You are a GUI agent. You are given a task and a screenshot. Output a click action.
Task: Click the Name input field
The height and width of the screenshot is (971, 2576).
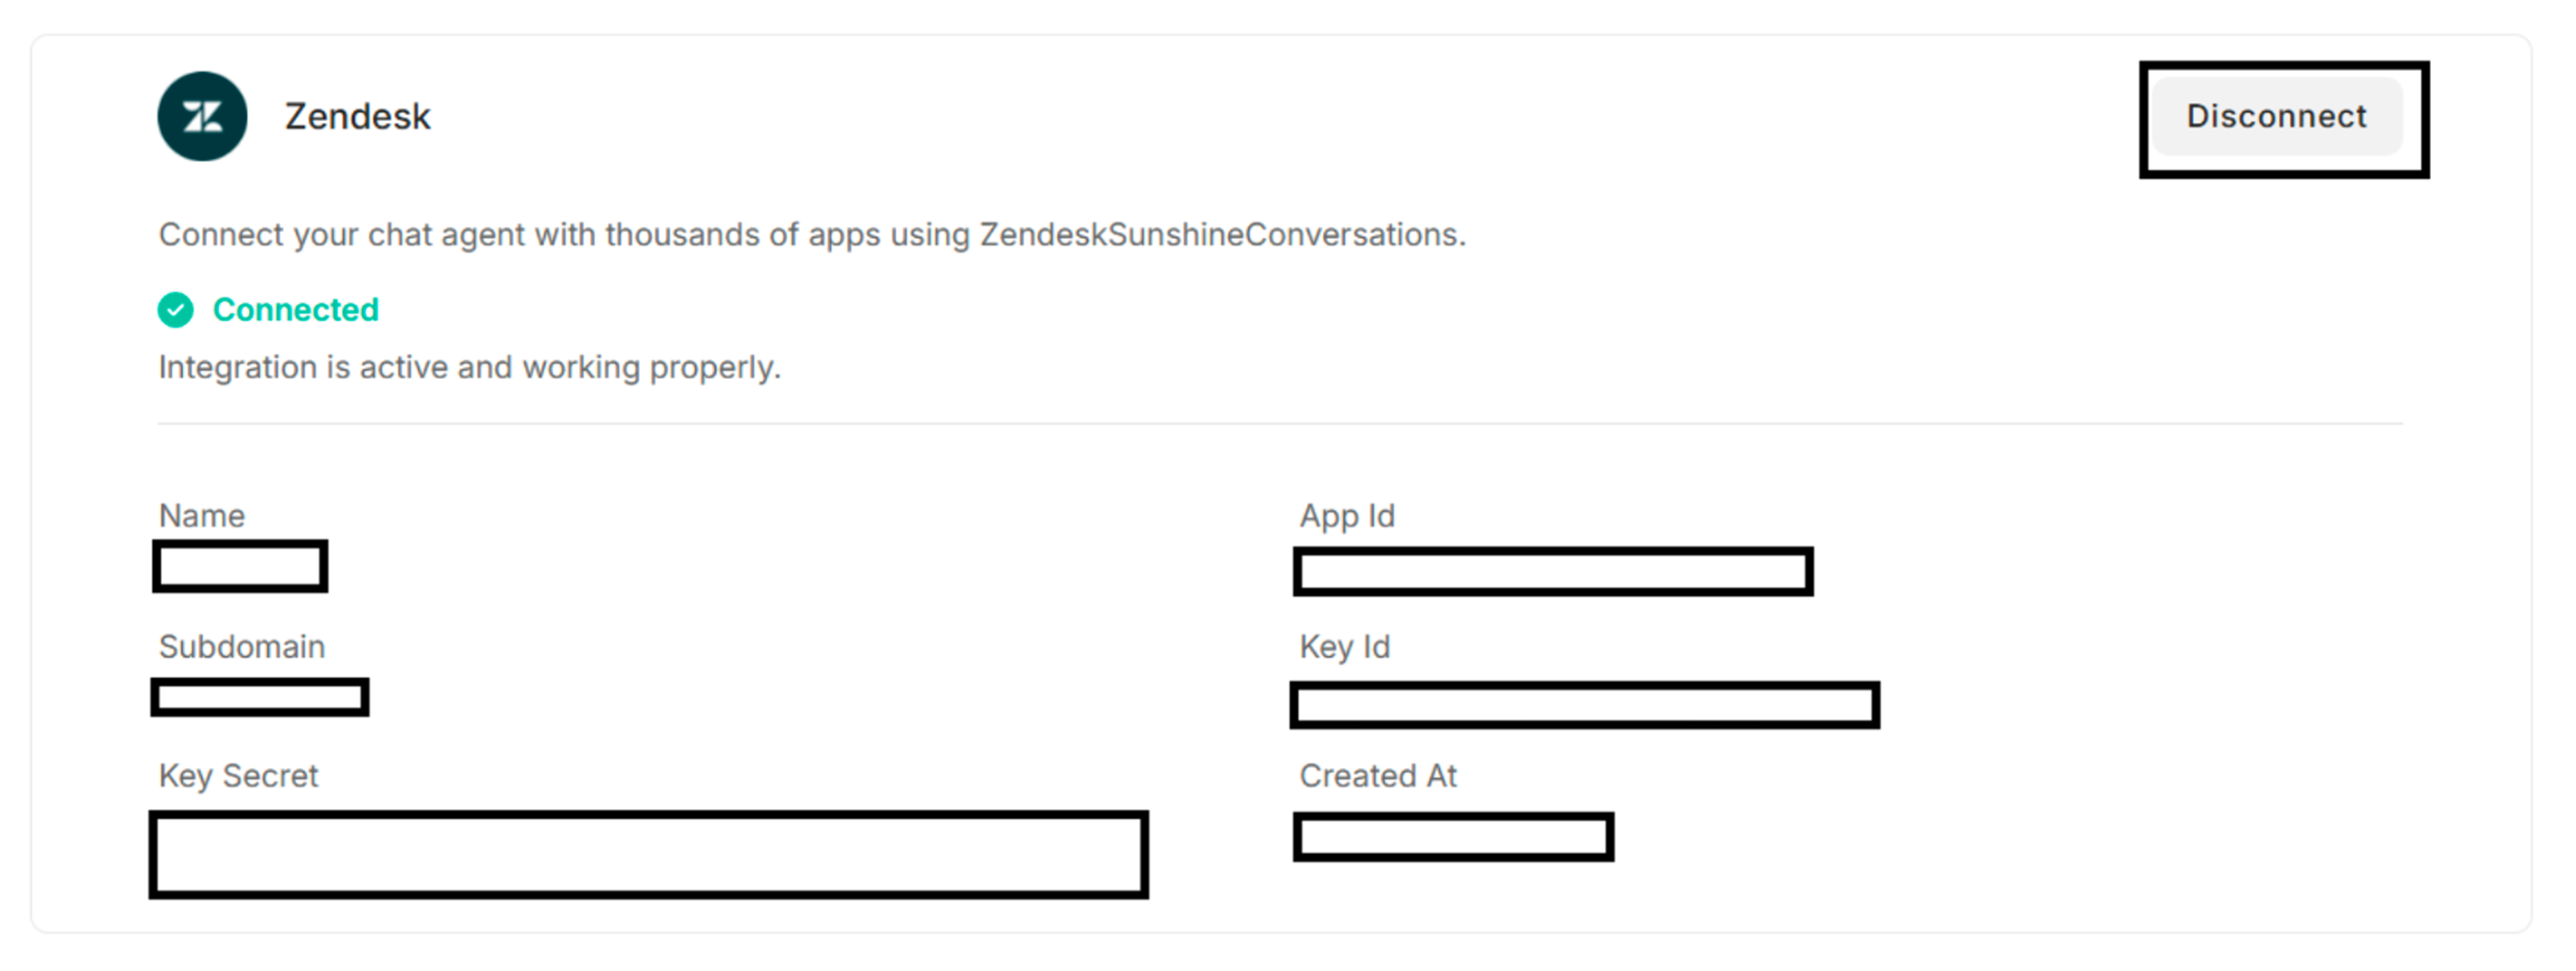click(x=240, y=568)
